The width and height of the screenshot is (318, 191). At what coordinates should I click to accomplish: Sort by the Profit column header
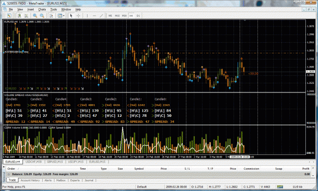coord(306,169)
